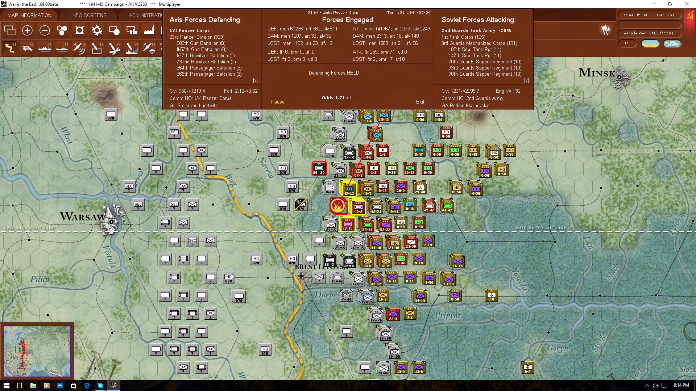Click the volume speaker tray icon
The height and width of the screenshot is (391, 696).
pos(655,386)
